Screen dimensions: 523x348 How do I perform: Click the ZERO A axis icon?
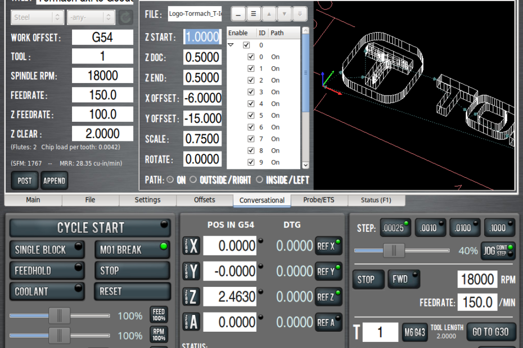[191, 322]
